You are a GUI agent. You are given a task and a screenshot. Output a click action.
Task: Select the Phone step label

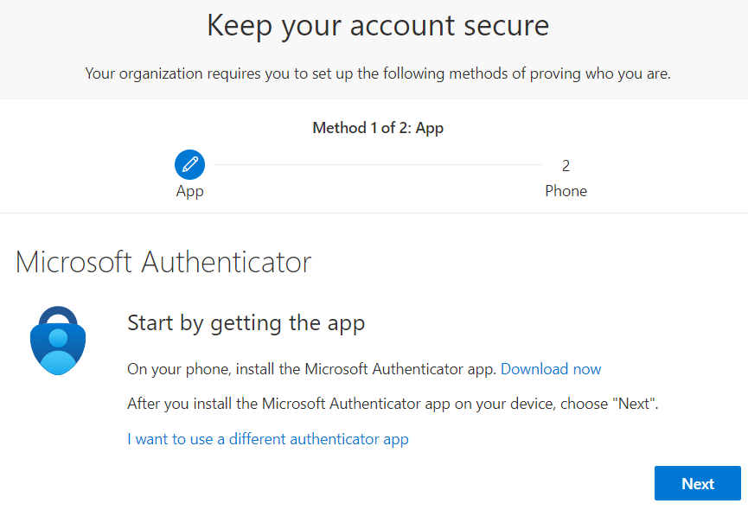coord(566,191)
